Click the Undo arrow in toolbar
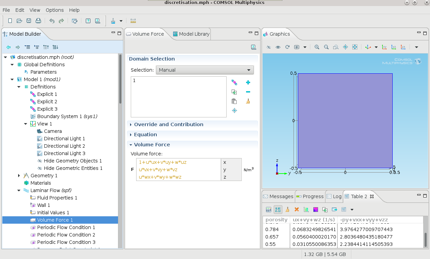The height and width of the screenshot is (259, 430). pyautogui.click(x=52, y=21)
